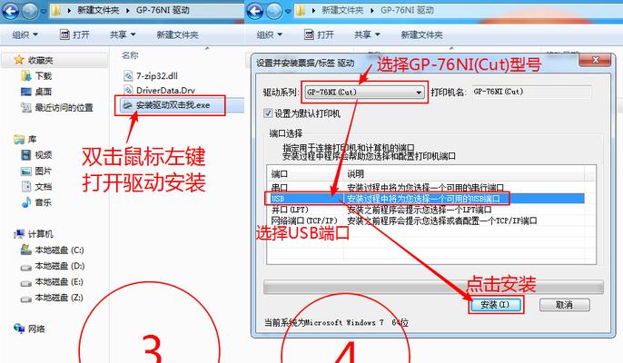
Task: Open the 共享 dropdown in right Explorer window
Action: pyautogui.click(x=367, y=35)
